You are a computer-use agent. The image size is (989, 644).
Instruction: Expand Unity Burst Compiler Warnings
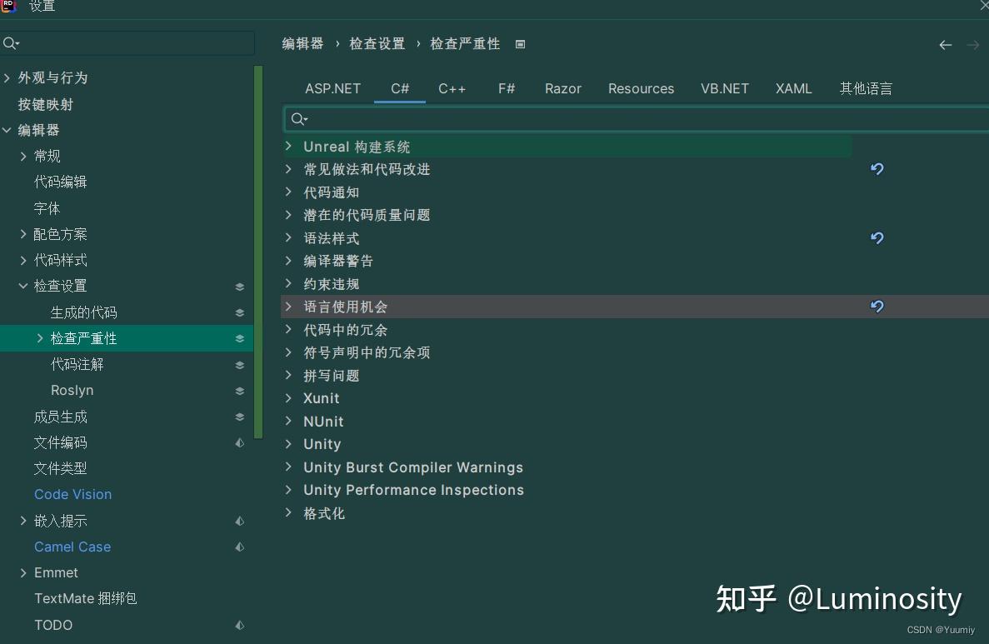288,467
